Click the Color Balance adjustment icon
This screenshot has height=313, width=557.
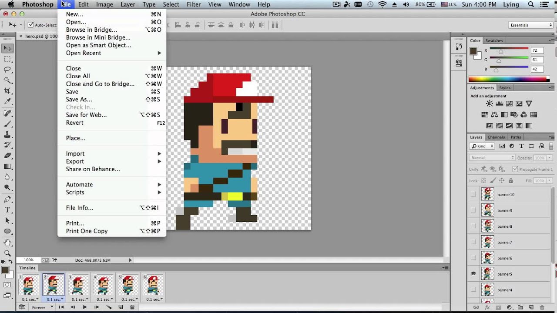[x=494, y=115]
